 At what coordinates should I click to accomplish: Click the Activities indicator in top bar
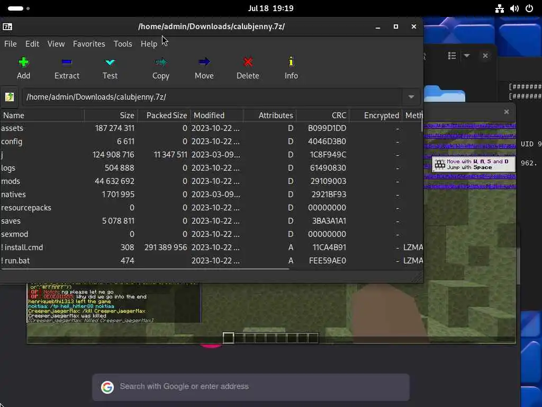coord(19,8)
